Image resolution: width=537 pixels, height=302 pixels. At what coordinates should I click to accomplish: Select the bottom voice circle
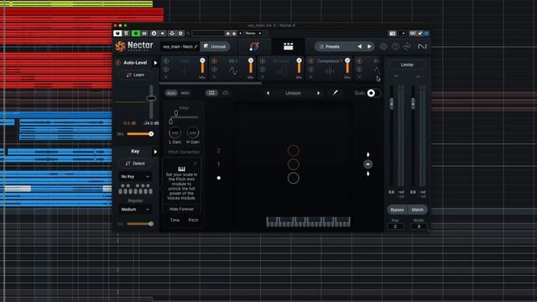293,178
